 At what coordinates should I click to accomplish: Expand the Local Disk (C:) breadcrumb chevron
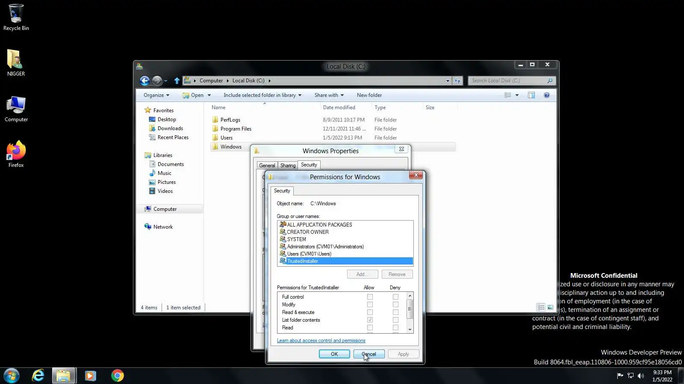coord(269,81)
